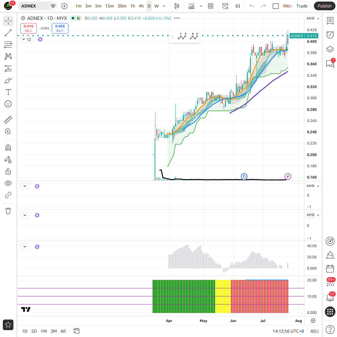
Task: Open the indicators menu
Action: tap(191, 6)
